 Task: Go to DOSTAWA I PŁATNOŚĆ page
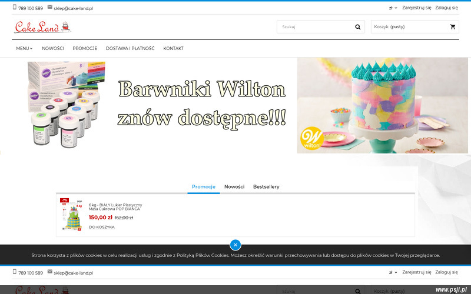[130, 48]
